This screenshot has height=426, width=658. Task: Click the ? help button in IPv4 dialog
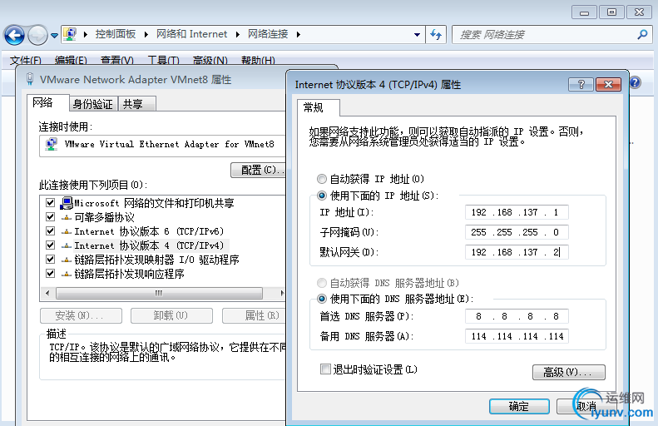pos(581,85)
